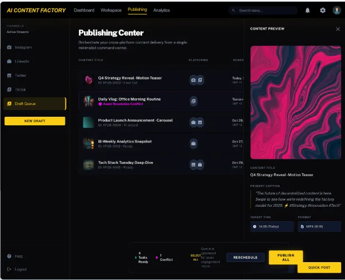
Task: Select Twitter channel label in sidebar
Action: click(x=21, y=75)
